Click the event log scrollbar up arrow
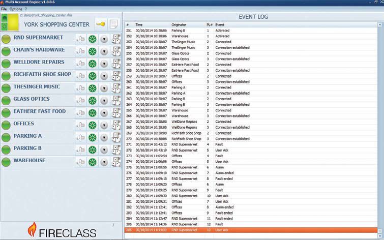Image resolution: width=384 pixels, height=240 pixels. (x=380, y=25)
